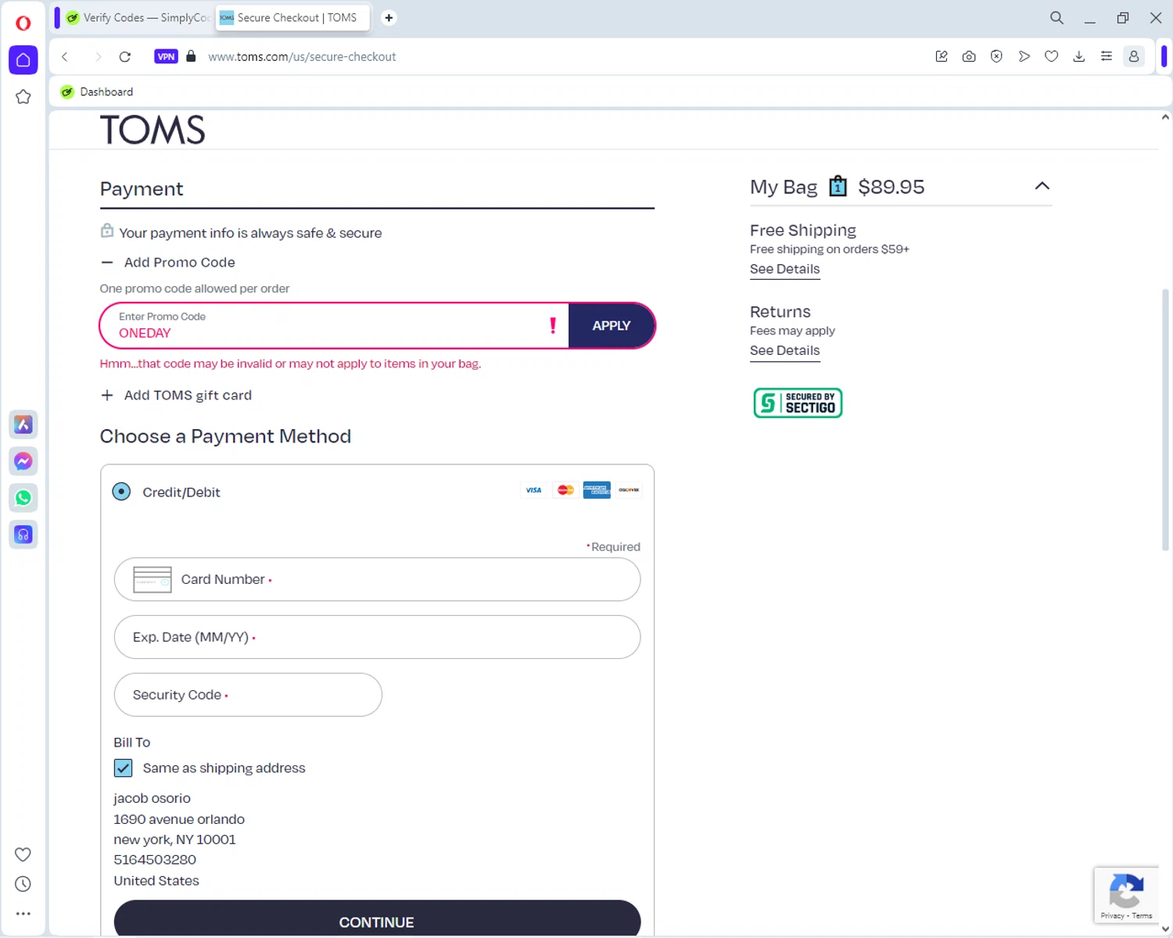Viewport: 1173px width, 938px height.
Task: Click the promo code invalid error message
Action: click(290, 363)
